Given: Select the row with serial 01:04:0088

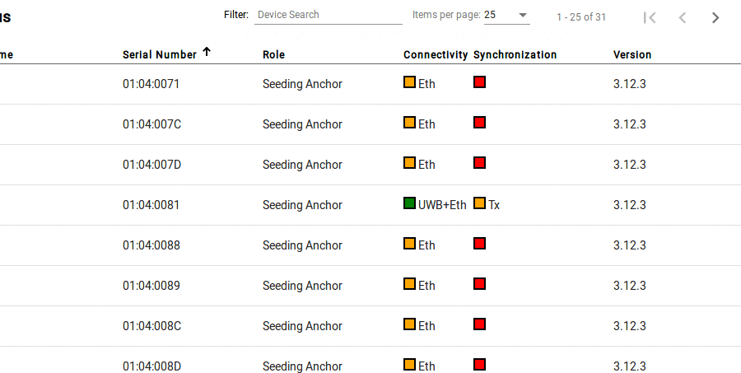Looking at the screenshot, I should [370, 245].
